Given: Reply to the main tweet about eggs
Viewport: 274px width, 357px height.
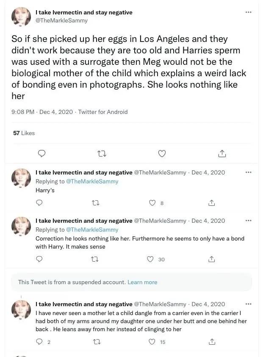Looking at the screenshot, I should [42, 154].
